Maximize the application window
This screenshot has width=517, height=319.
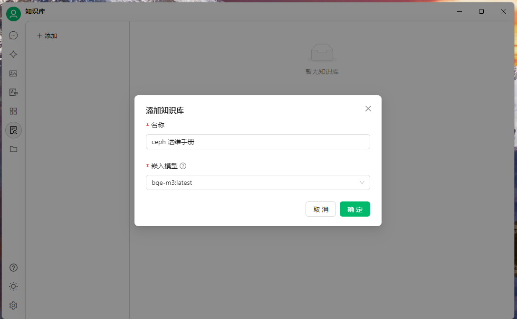pos(481,11)
